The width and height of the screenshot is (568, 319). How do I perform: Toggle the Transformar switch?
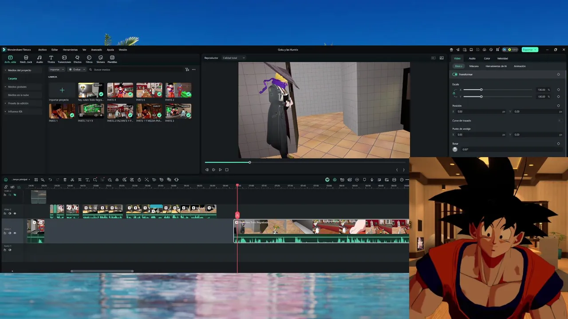pyautogui.click(x=455, y=74)
